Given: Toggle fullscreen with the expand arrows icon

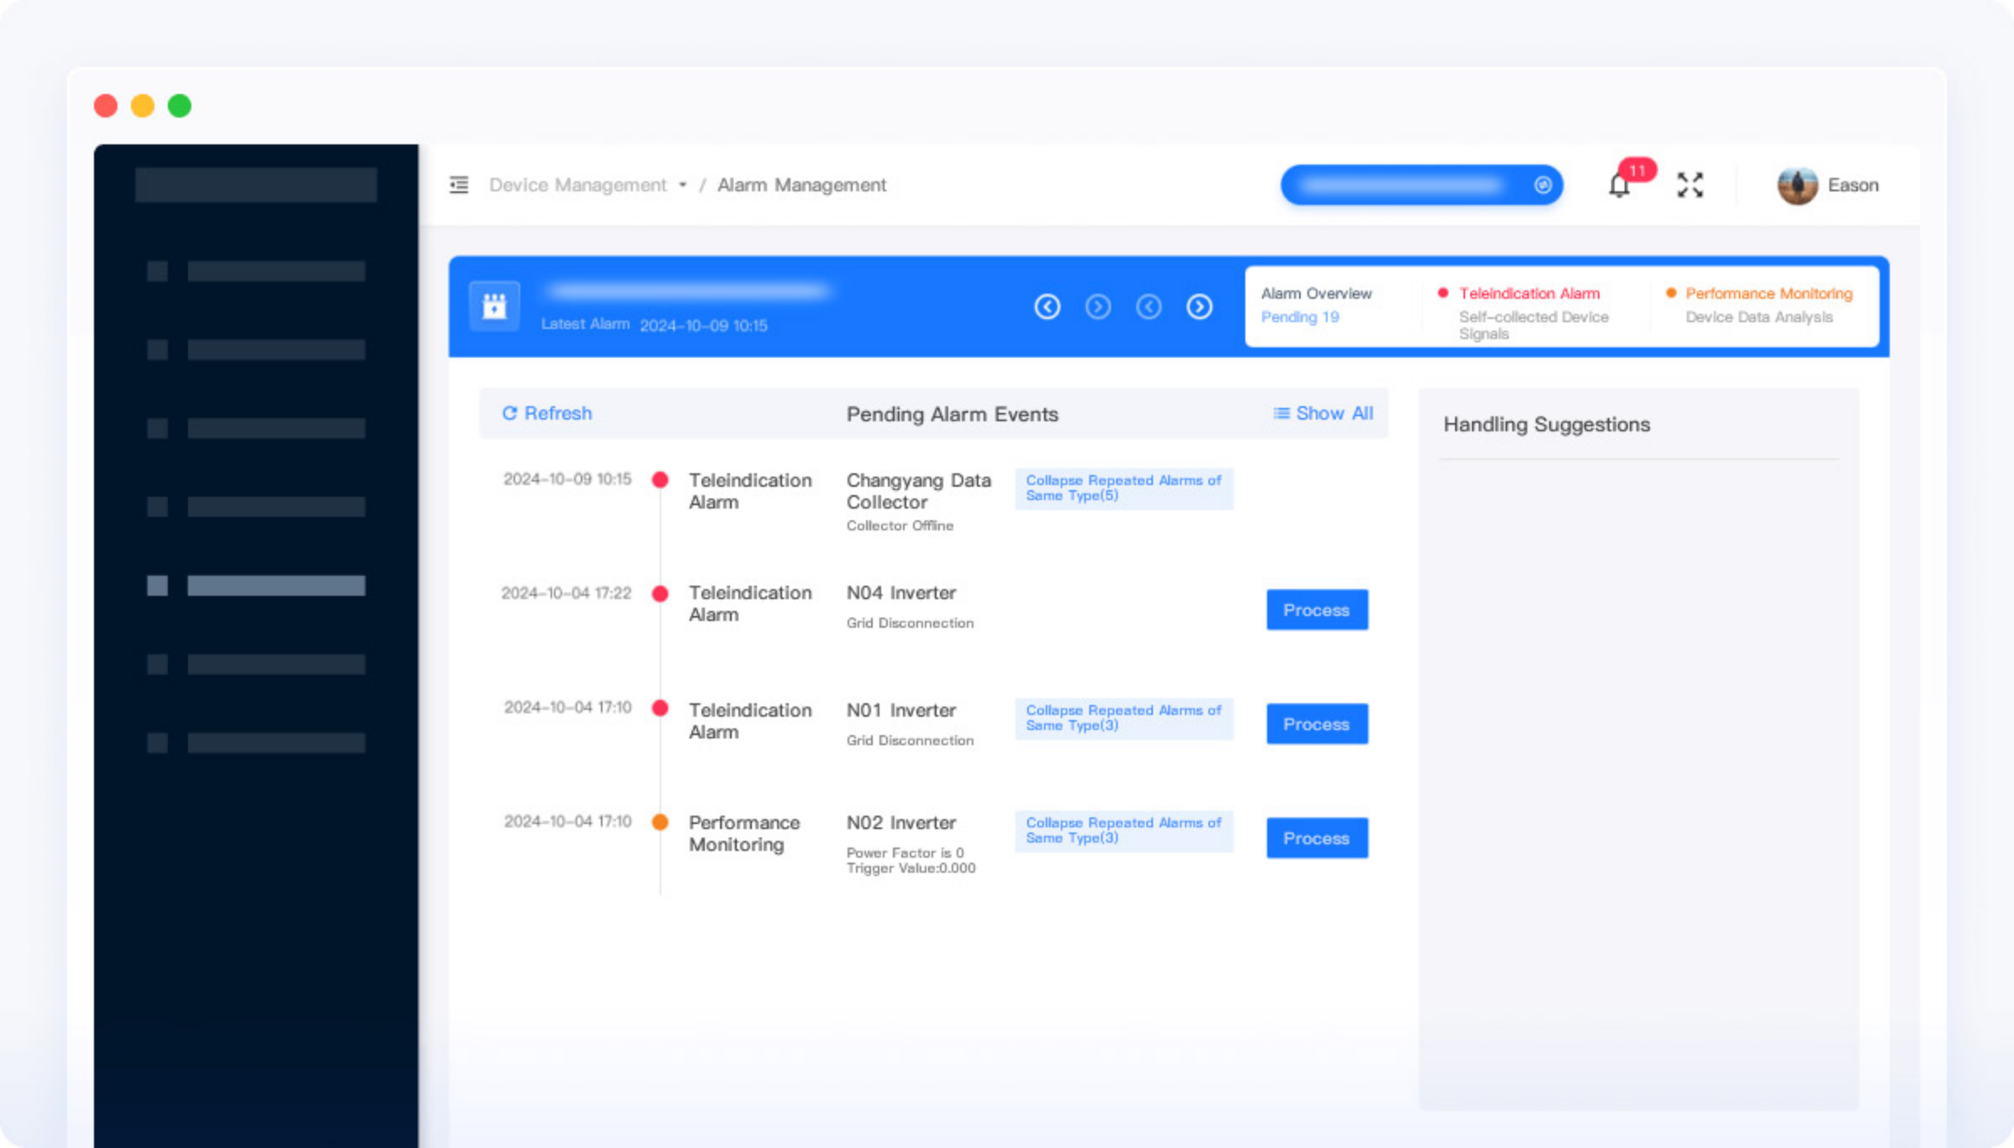Looking at the screenshot, I should [1689, 185].
